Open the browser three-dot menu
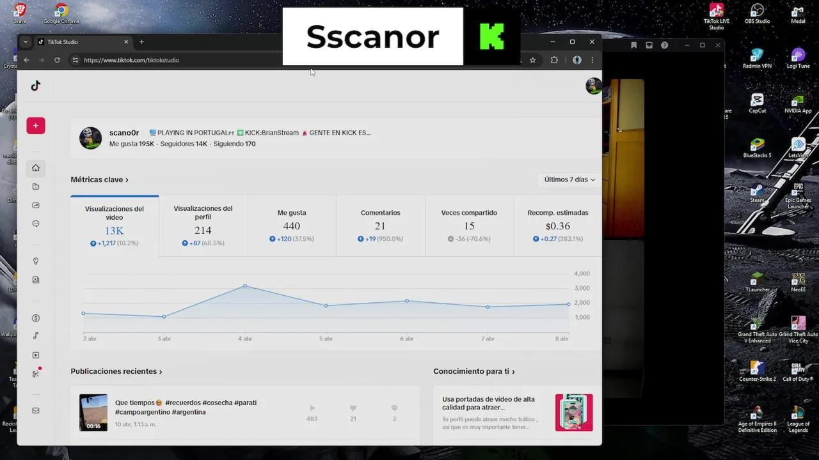Screen dimensions: 819x460 click(592, 60)
